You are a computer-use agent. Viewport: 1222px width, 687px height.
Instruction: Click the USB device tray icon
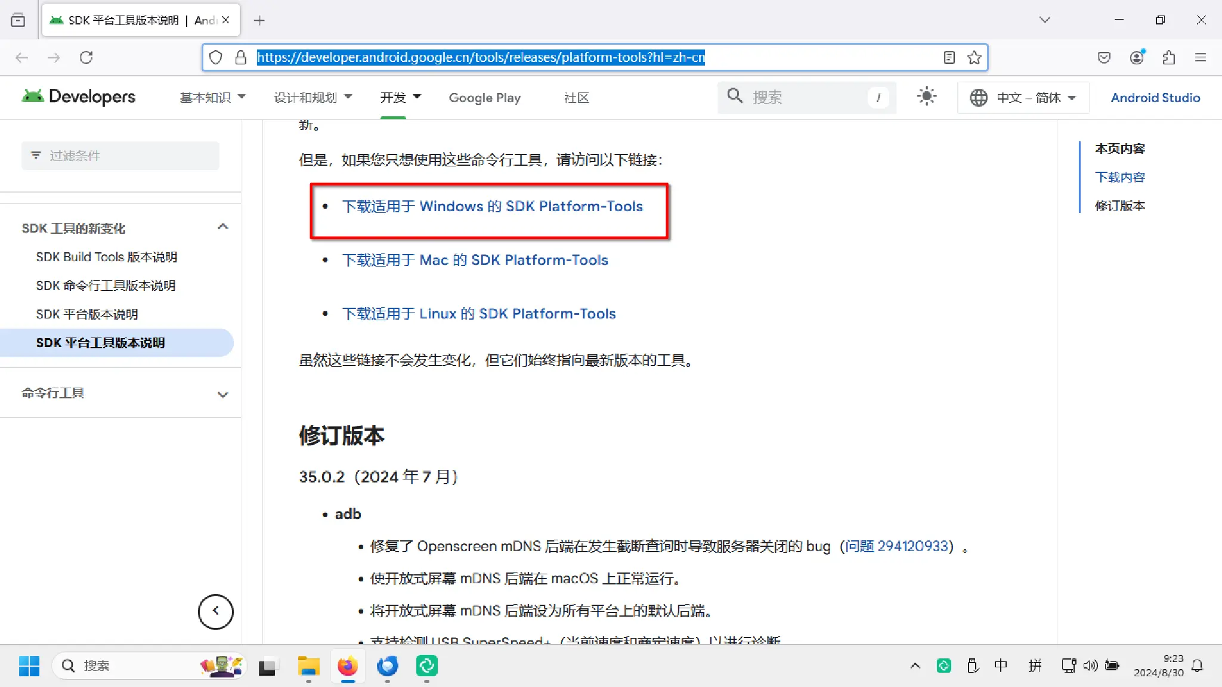tap(973, 666)
